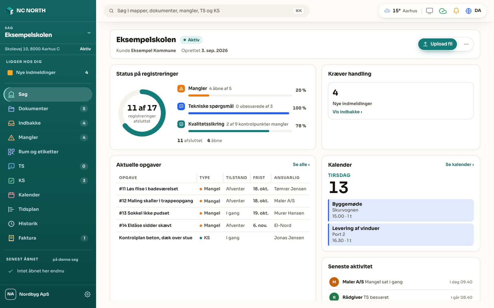Click the search magnifier icon
The height and width of the screenshot is (308, 494).
pyautogui.click(x=111, y=11)
